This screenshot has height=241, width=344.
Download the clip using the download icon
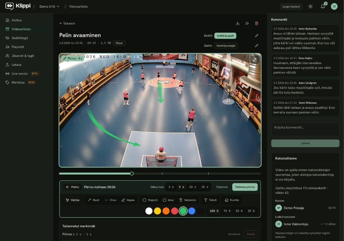(238, 23)
